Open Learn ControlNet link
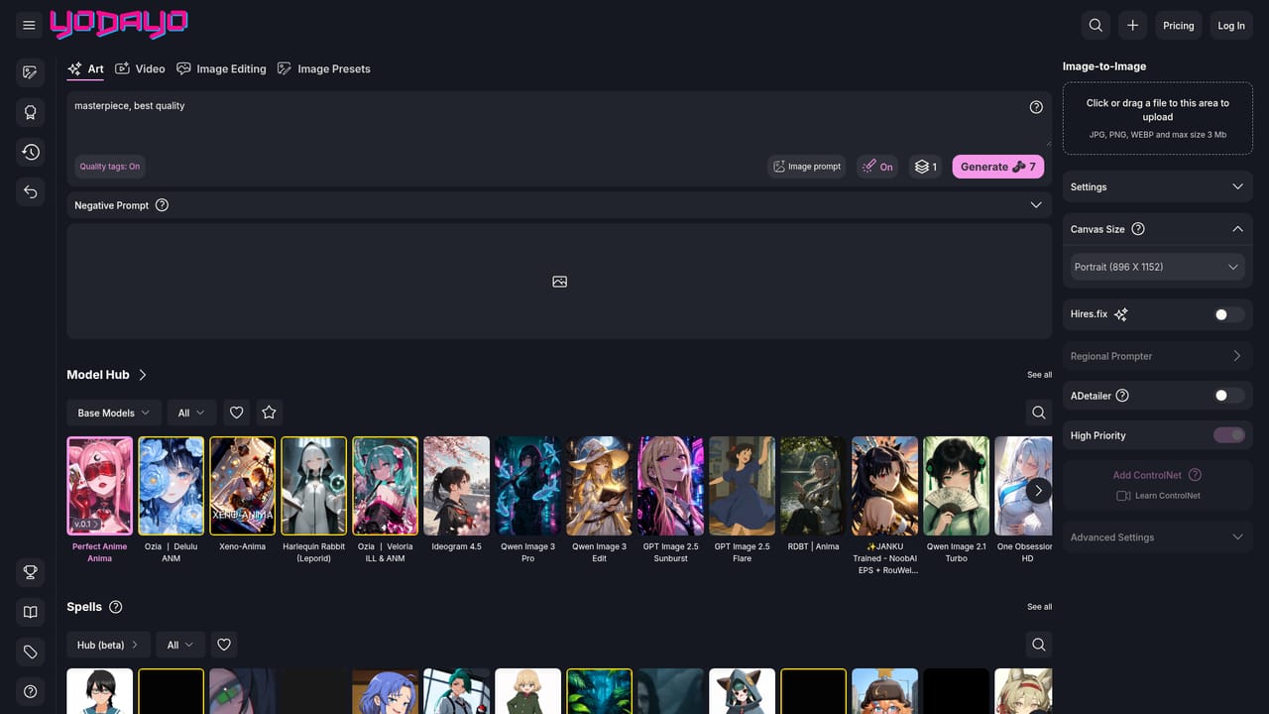Viewport: 1269px width, 714px height. point(1158,496)
